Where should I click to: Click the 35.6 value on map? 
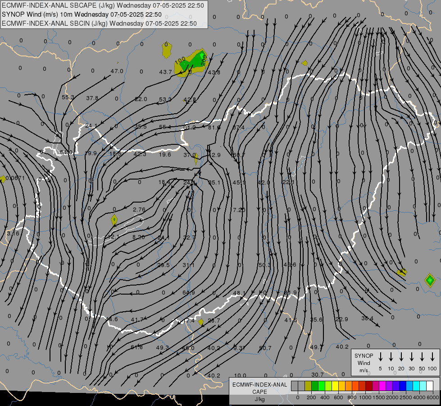(x=316, y=319)
